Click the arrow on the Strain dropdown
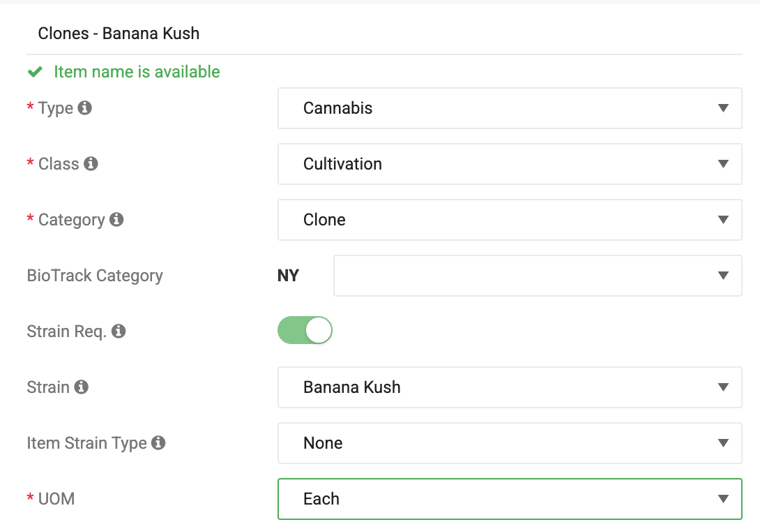 [x=723, y=387]
